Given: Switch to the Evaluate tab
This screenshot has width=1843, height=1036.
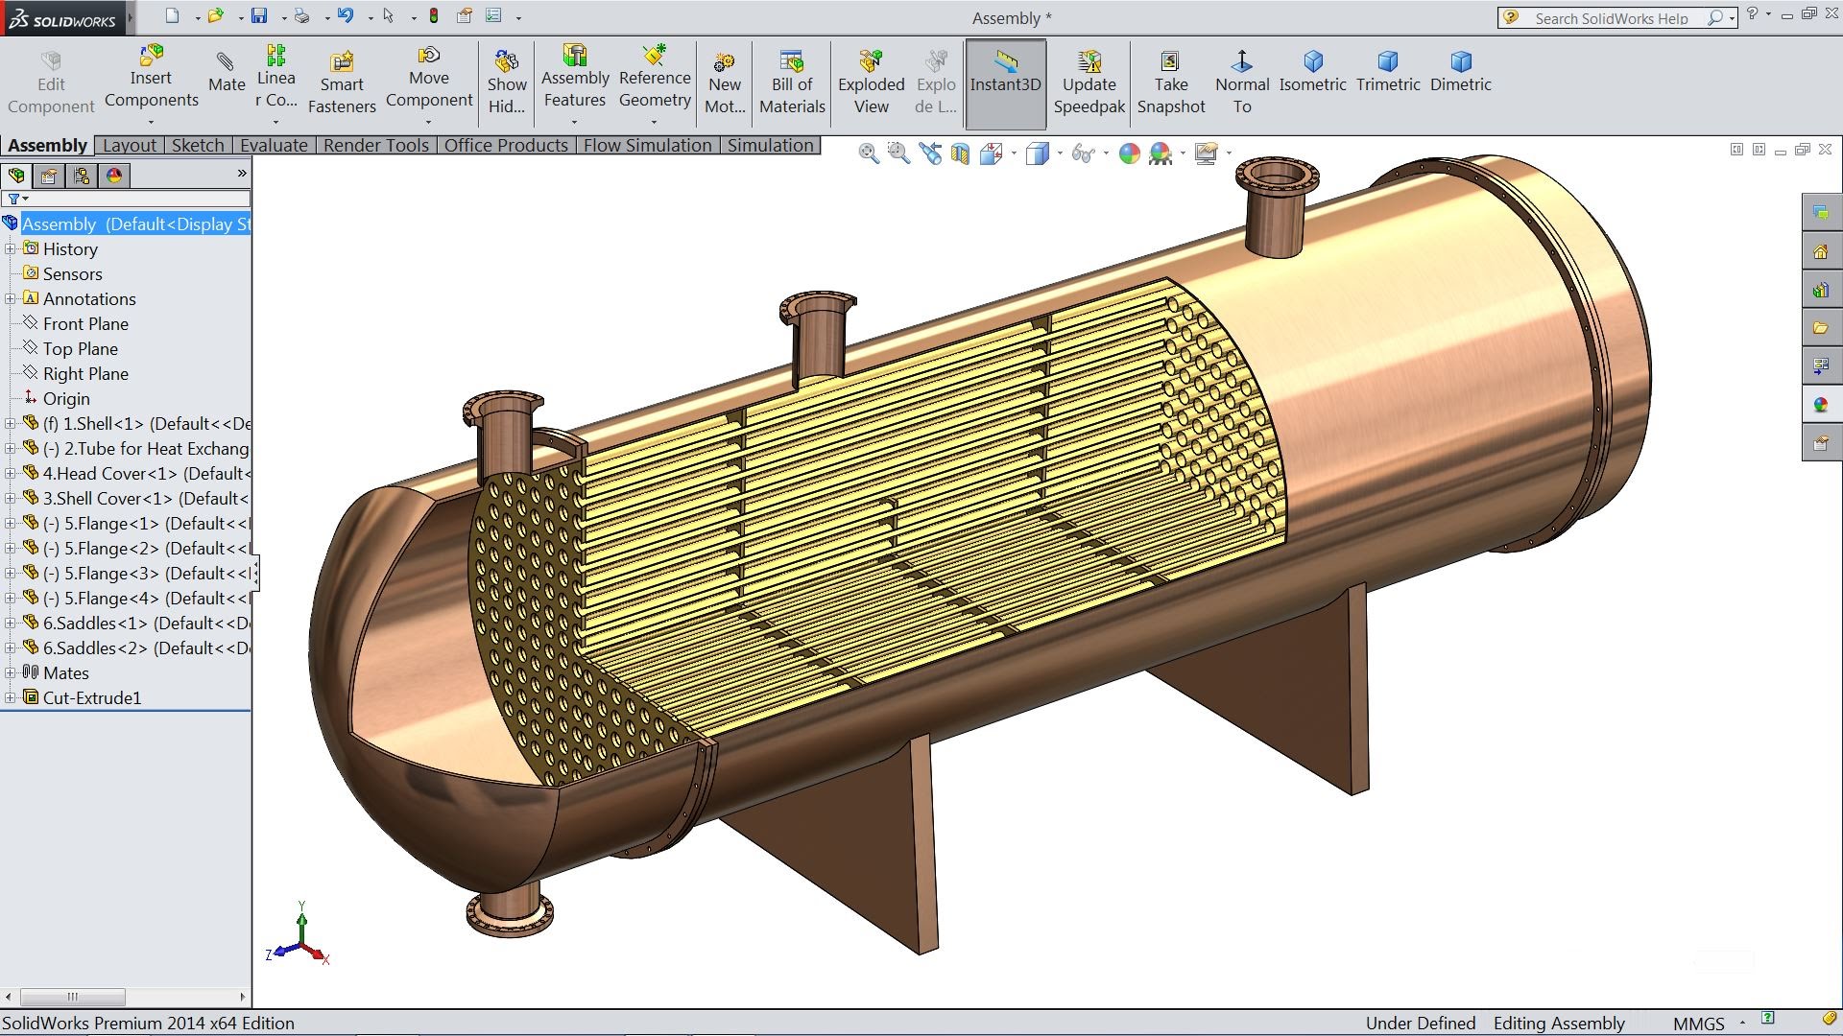Looking at the screenshot, I should point(274,145).
